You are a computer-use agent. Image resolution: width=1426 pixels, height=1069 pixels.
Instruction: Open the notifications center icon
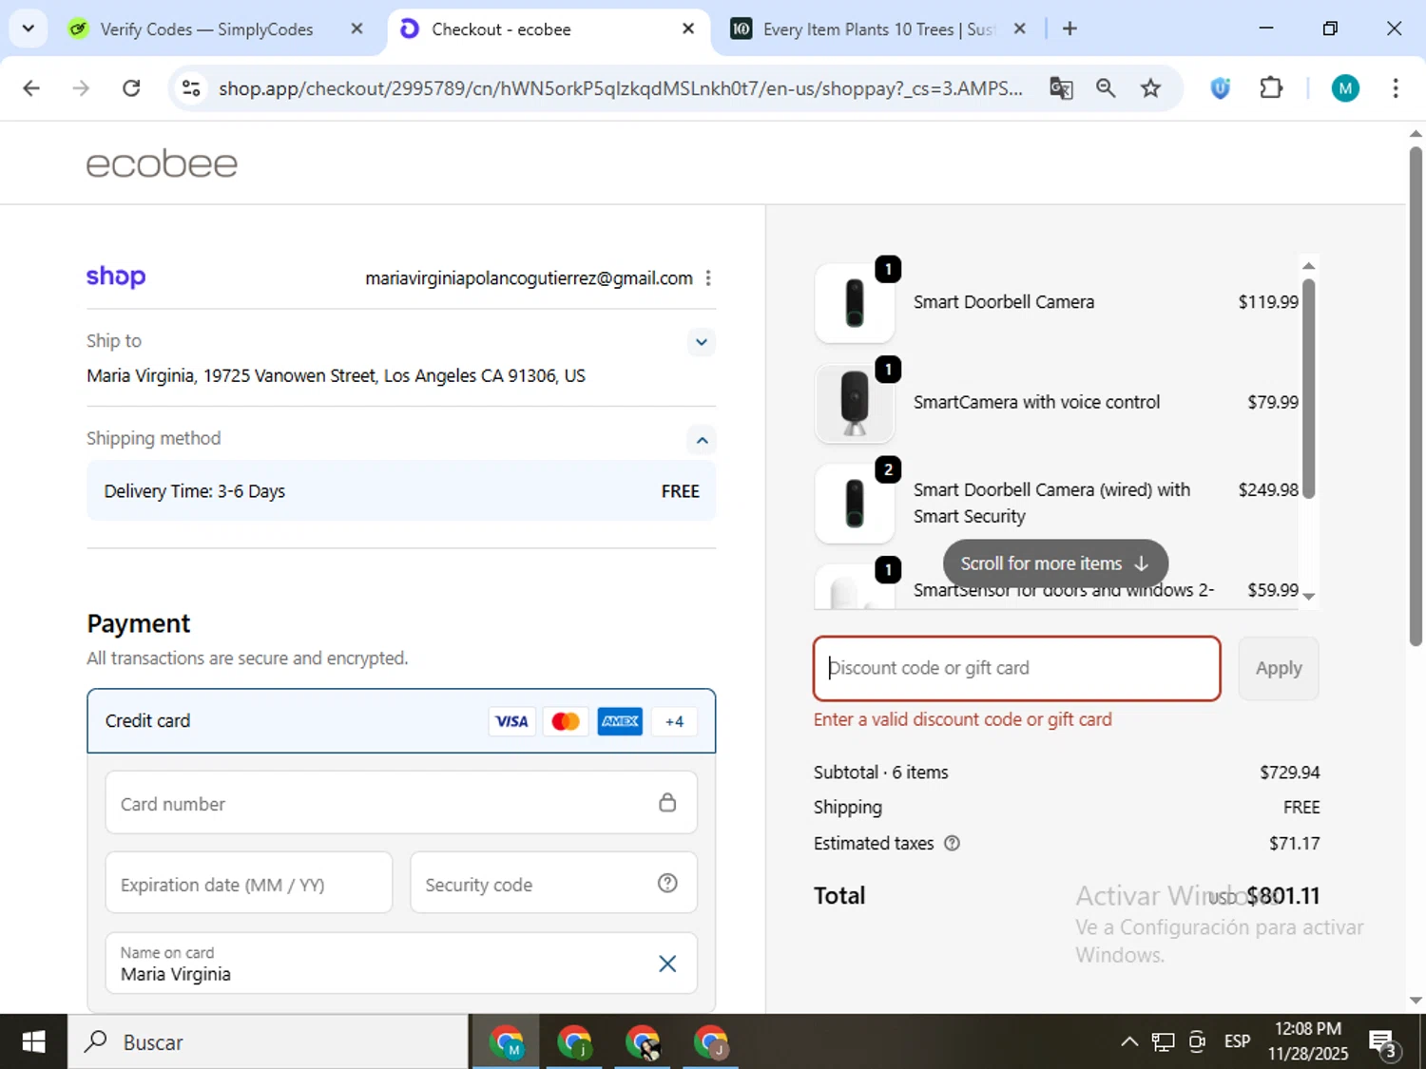(1383, 1042)
